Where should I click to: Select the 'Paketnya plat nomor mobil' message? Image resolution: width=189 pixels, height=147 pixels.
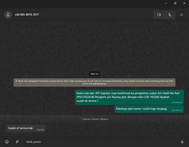[x=149, y=109]
